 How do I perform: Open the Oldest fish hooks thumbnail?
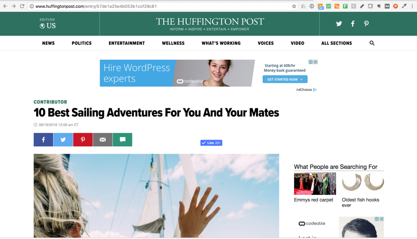(363, 183)
